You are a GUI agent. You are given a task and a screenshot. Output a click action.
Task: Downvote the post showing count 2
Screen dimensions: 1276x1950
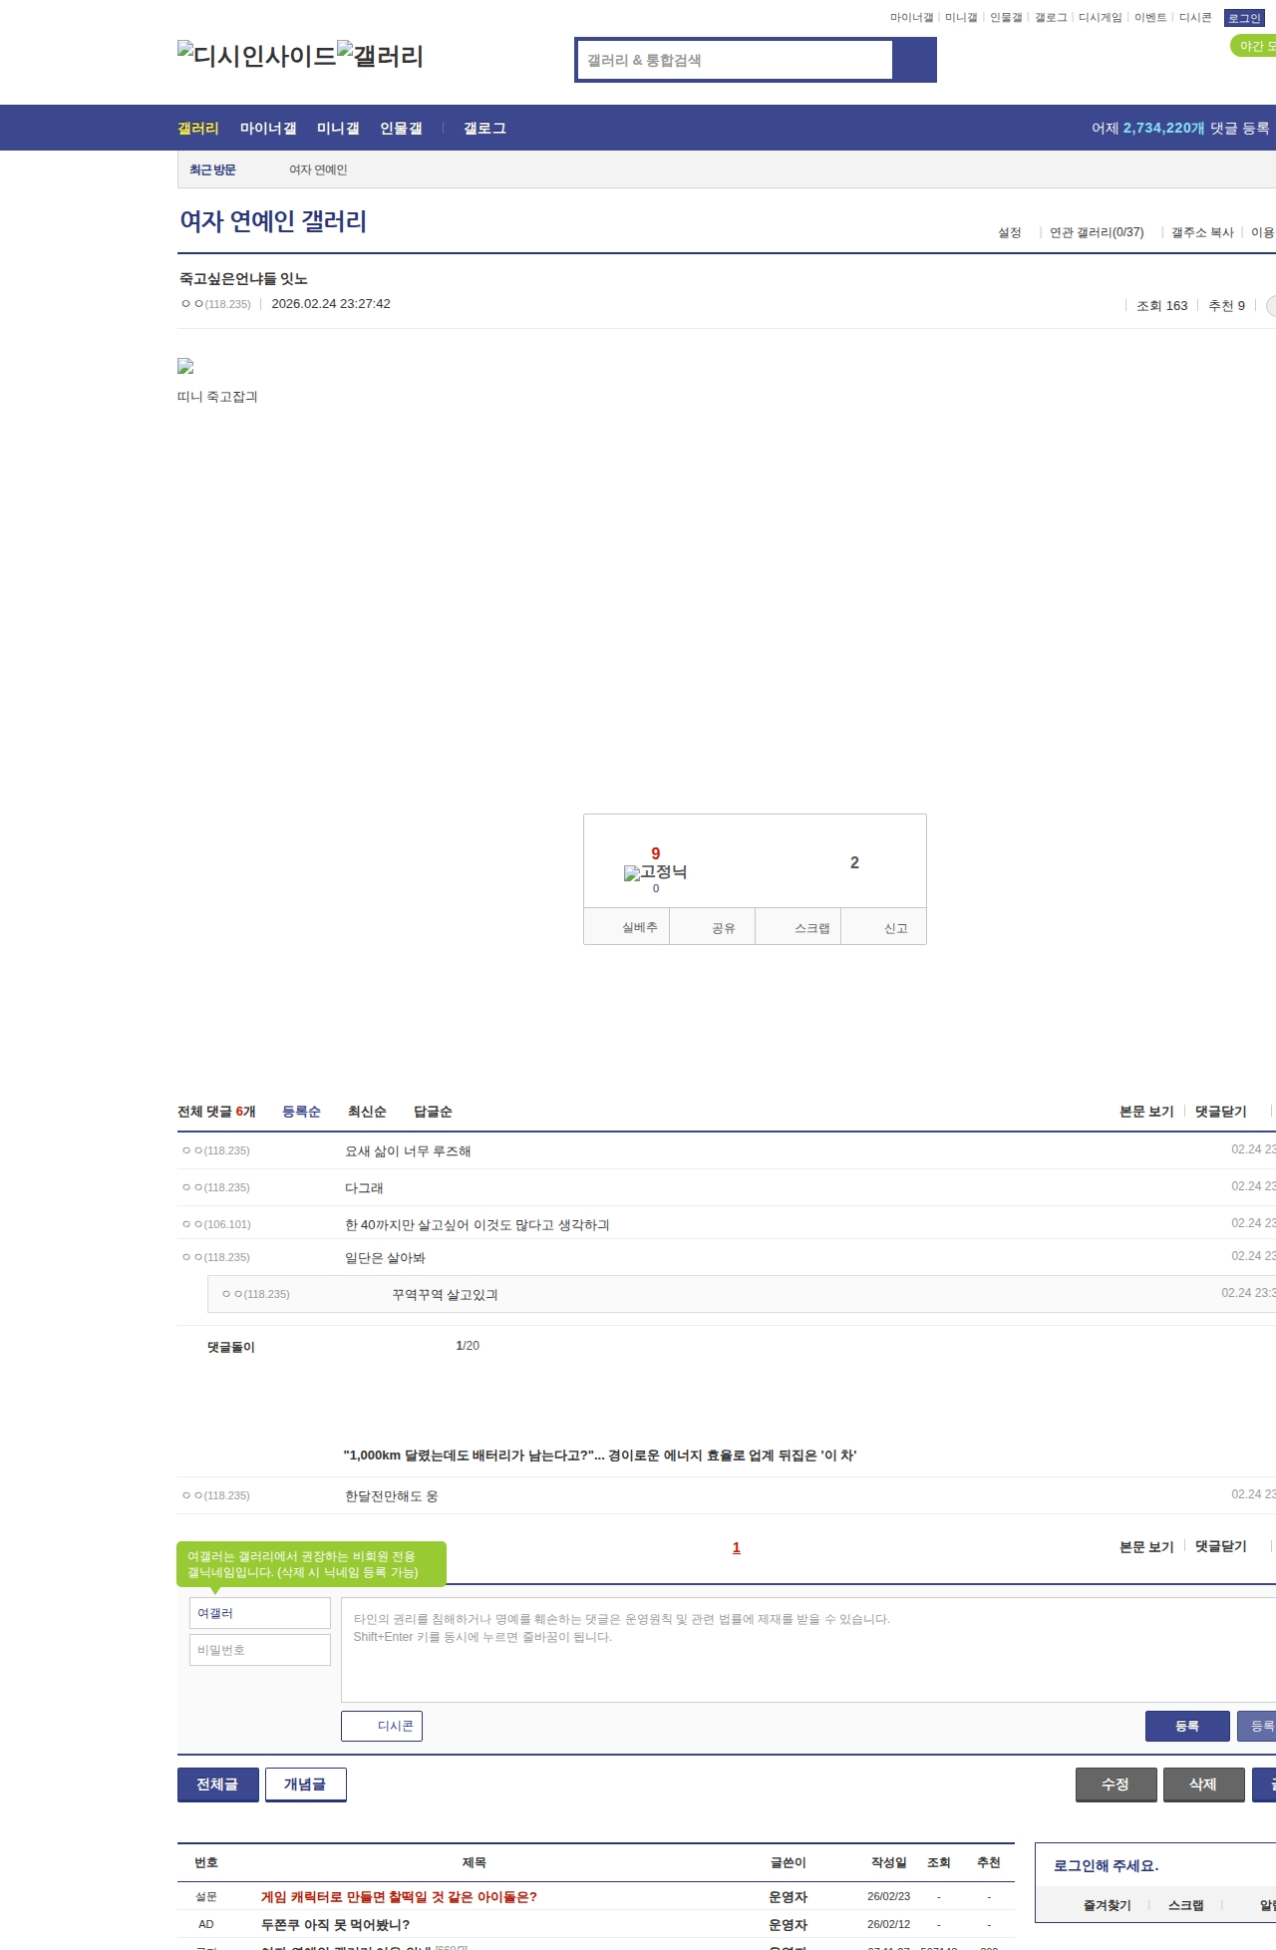(853, 862)
